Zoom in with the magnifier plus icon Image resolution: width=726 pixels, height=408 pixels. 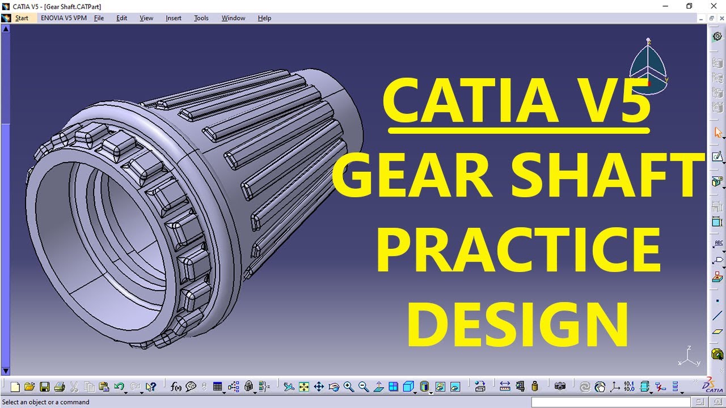click(349, 387)
